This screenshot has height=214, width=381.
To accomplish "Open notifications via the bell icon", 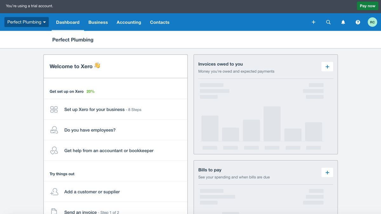I will pos(343,22).
